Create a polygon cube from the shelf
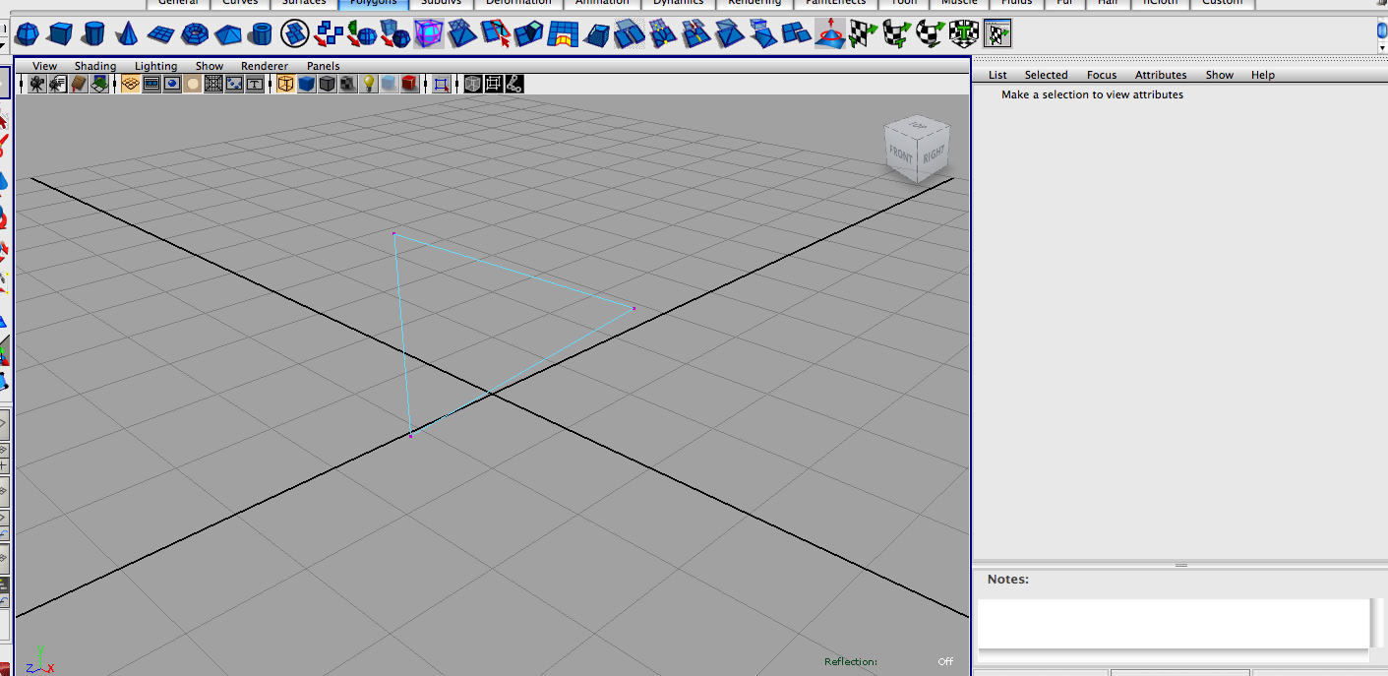Screen dimensions: 1388x676 click(60, 35)
